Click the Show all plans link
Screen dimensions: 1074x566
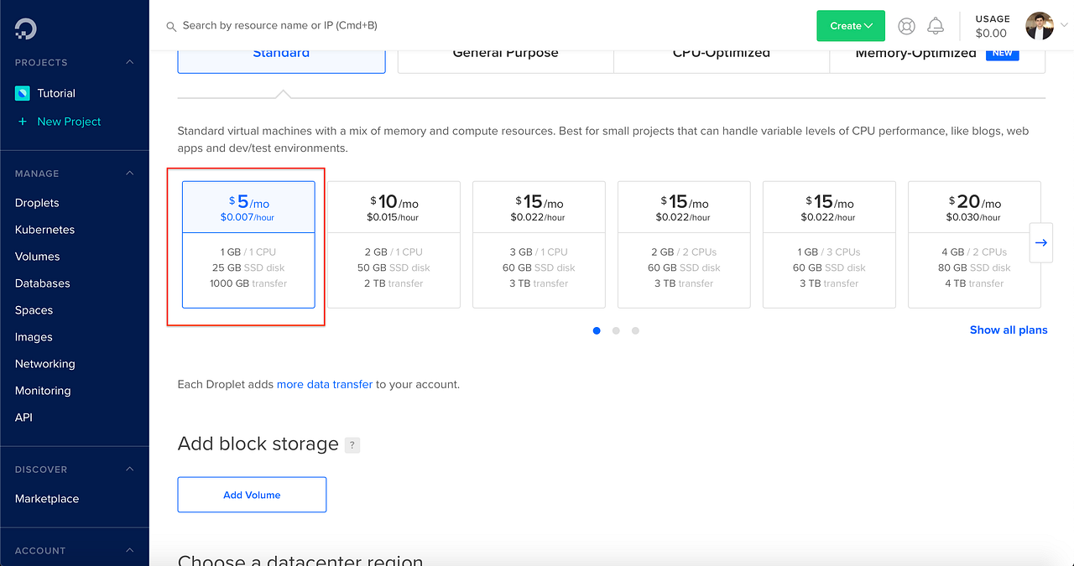[x=1008, y=330]
